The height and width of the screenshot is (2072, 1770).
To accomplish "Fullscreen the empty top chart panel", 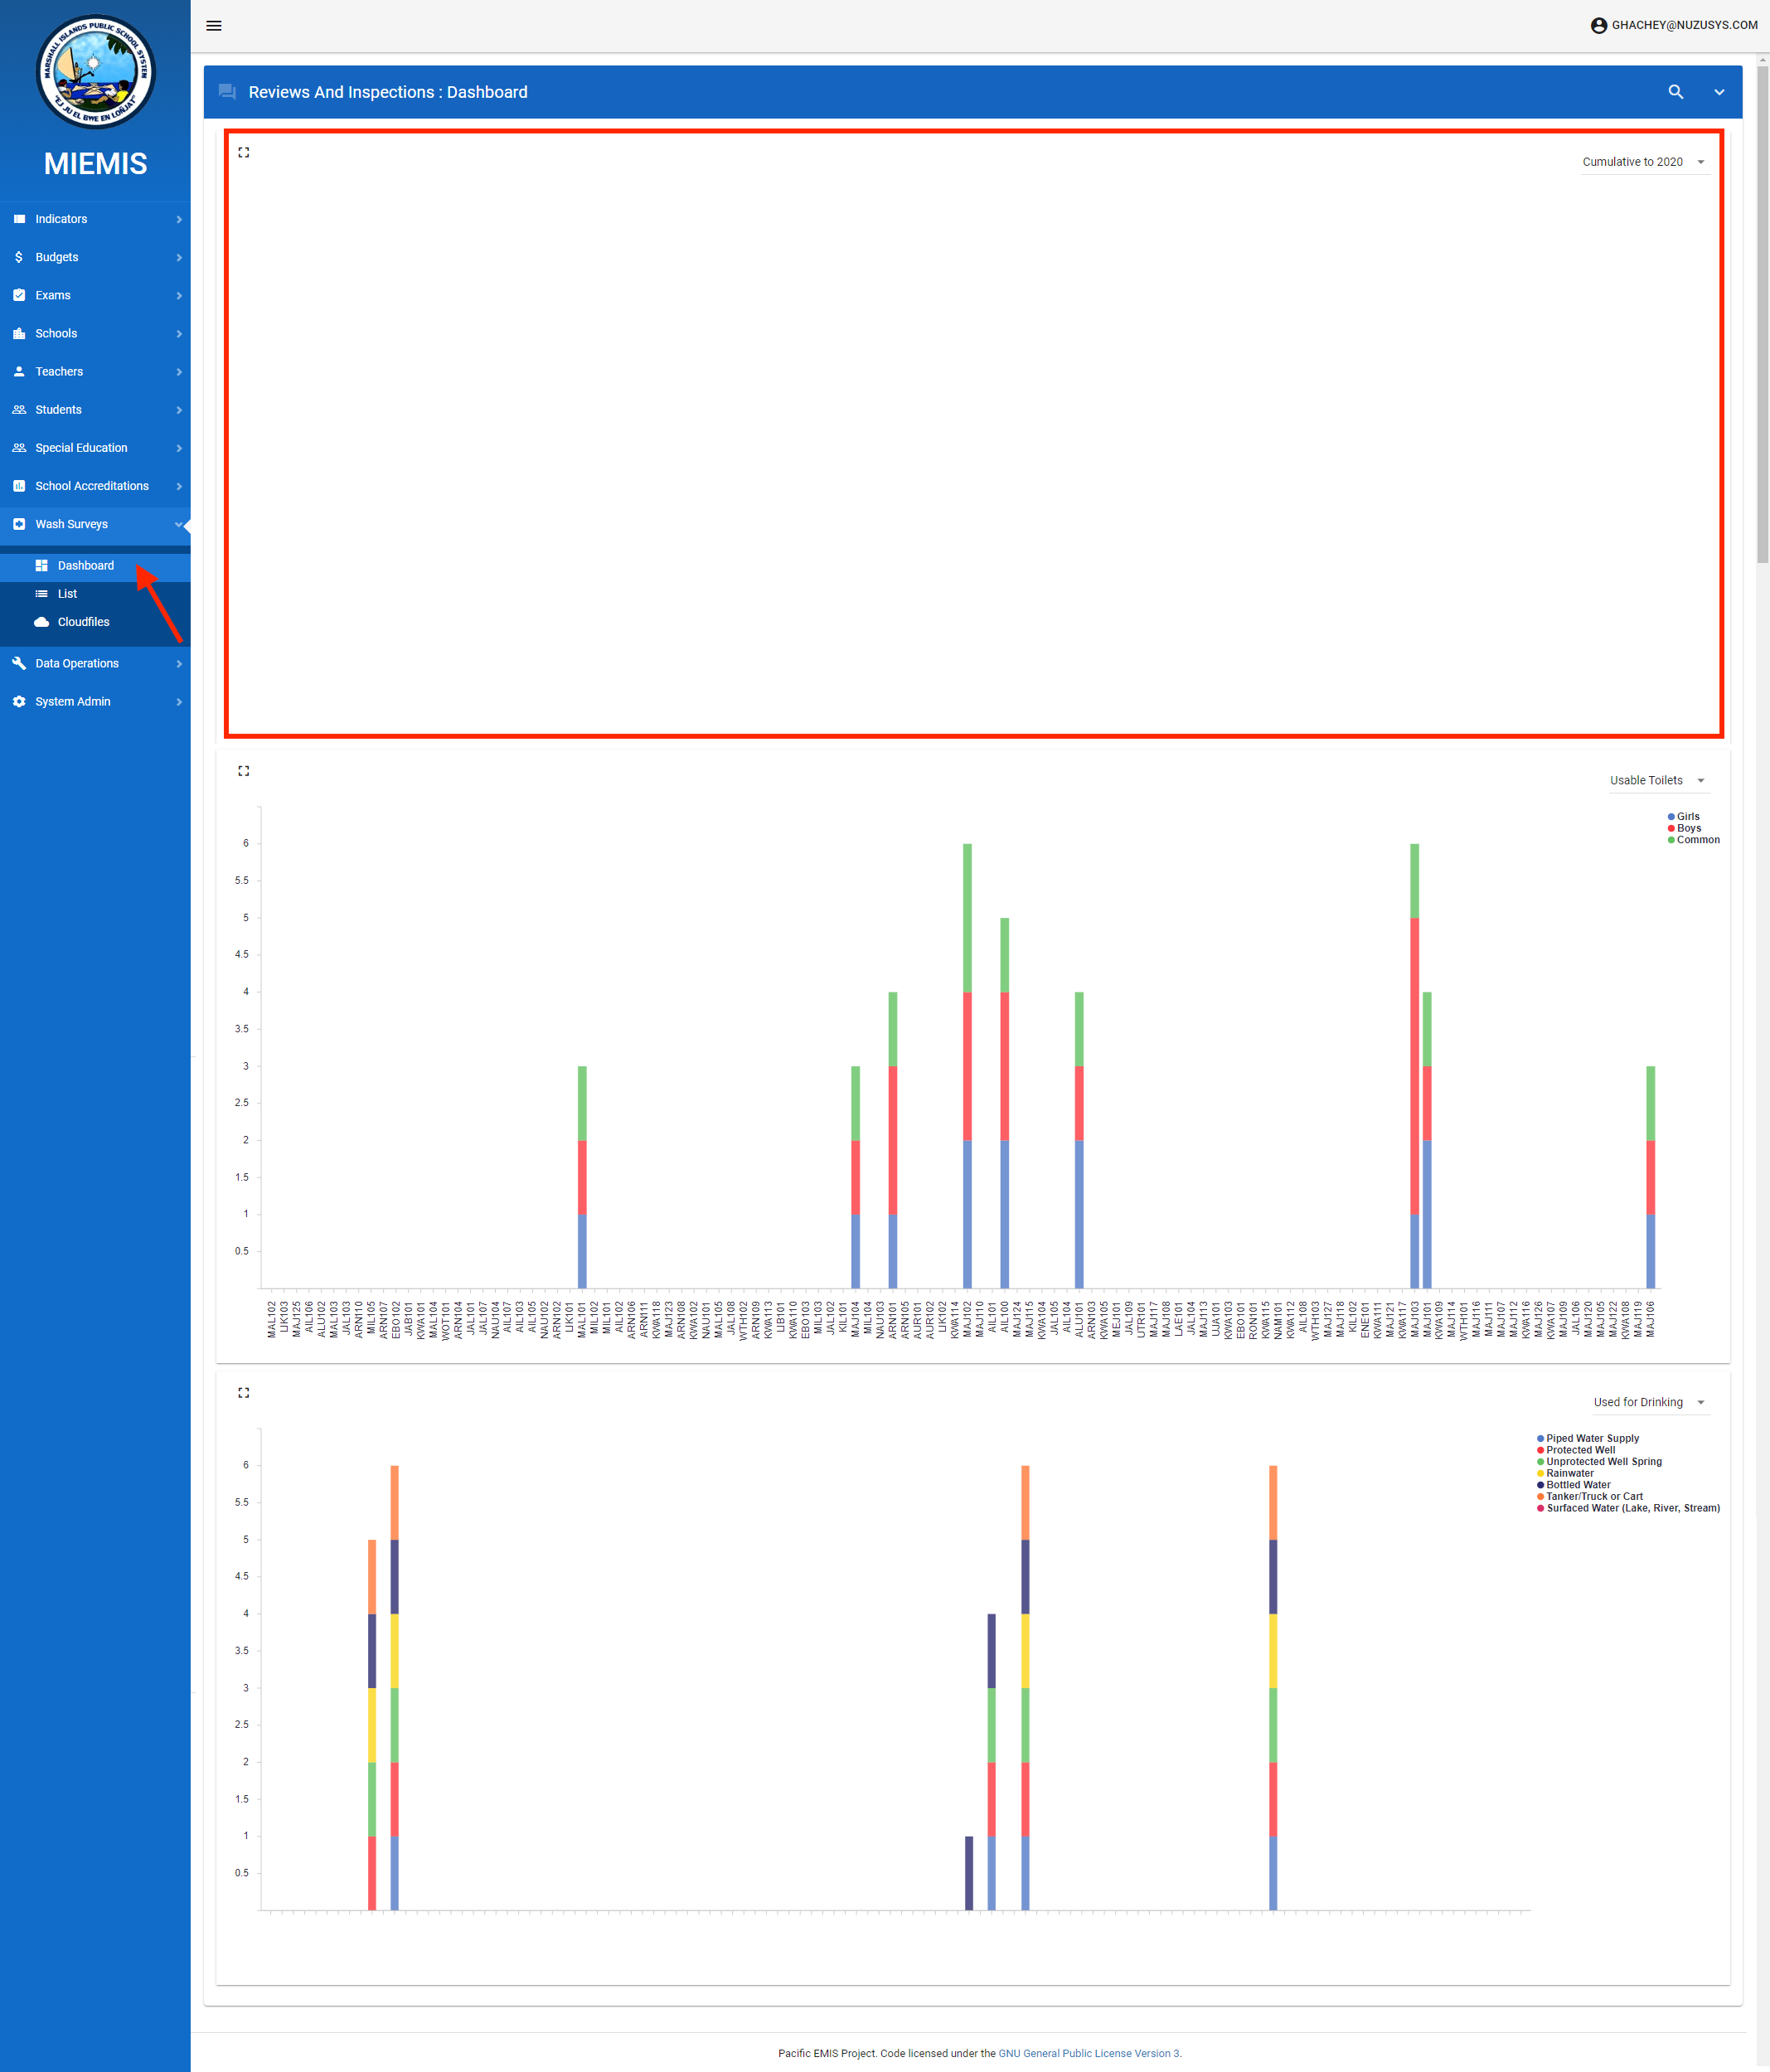I will click(x=244, y=153).
